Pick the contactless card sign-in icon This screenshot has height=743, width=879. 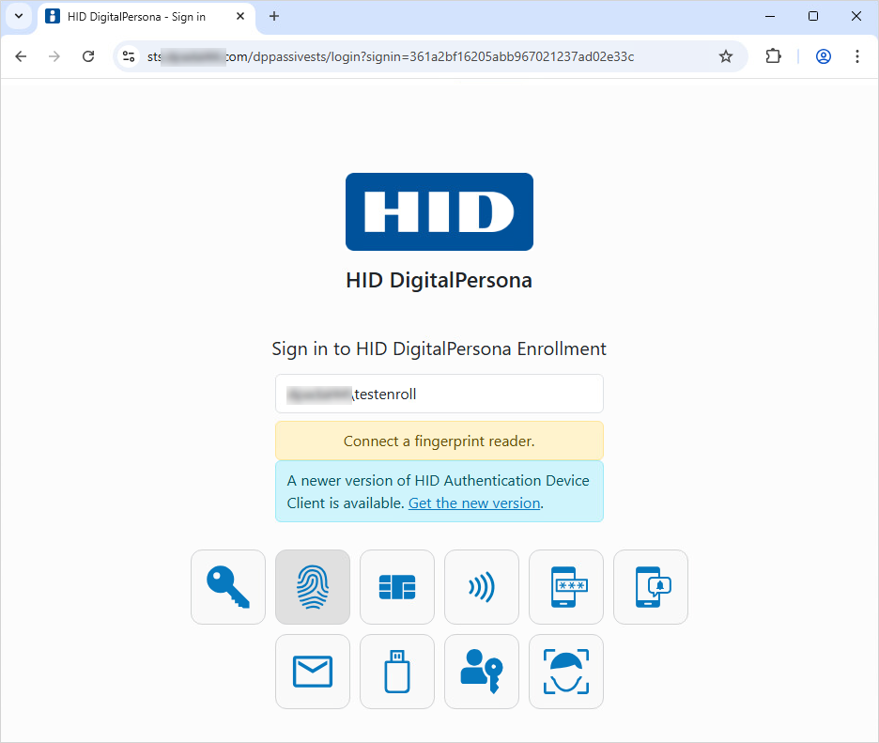(482, 587)
